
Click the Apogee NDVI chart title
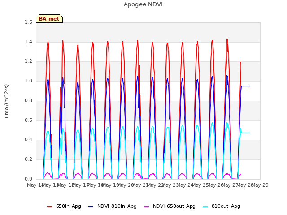click(x=143, y=4)
